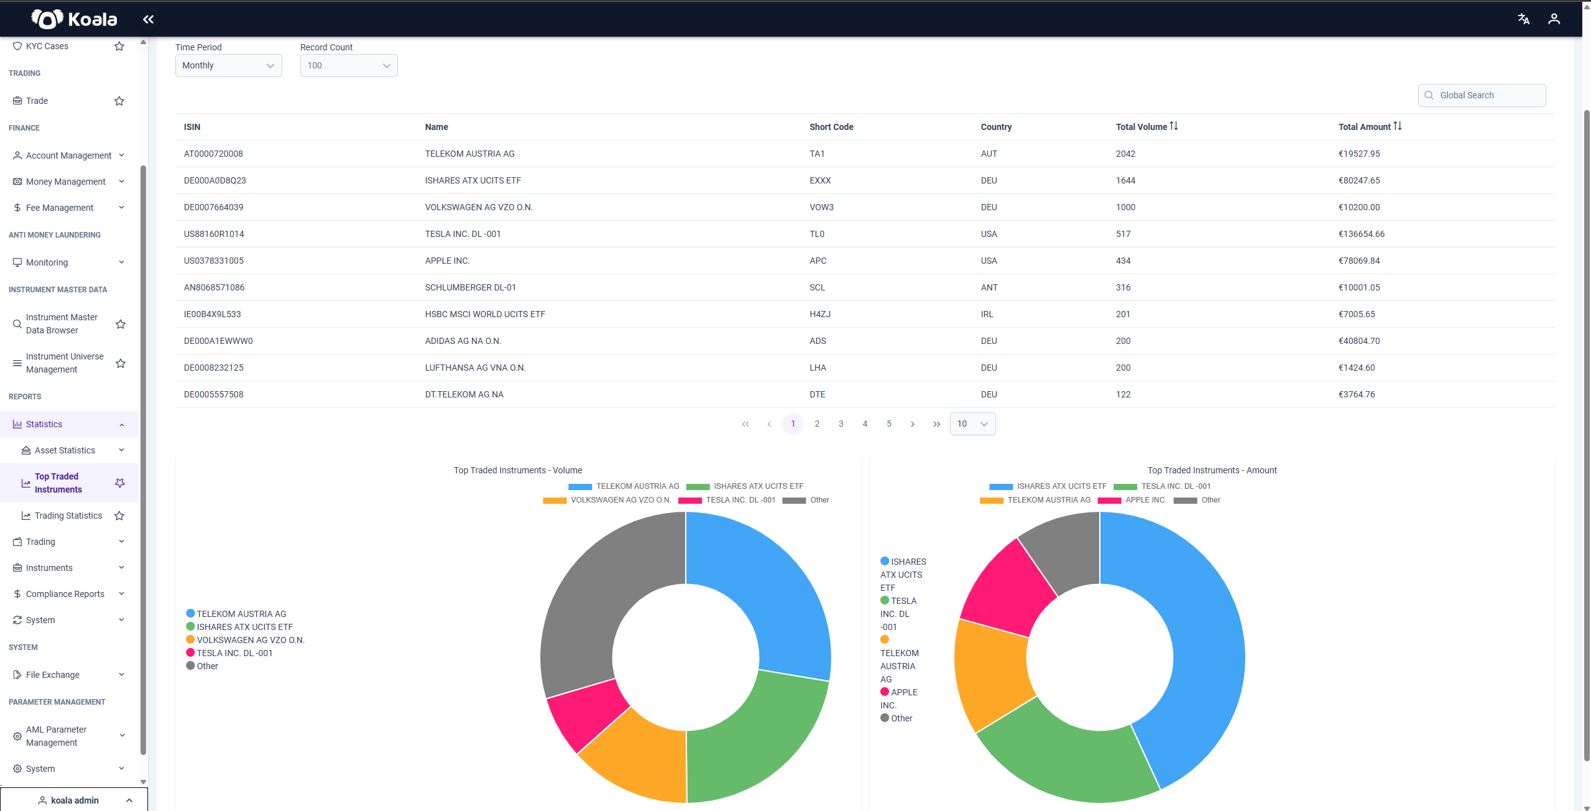Click the Koala logo
This screenshot has width=1591, height=811.
coord(74,19)
